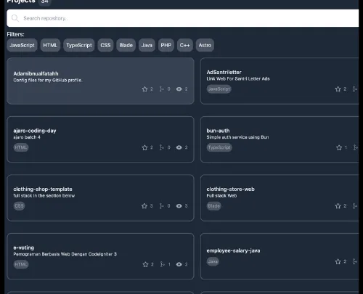Click eye icon on e-voting card
The width and height of the screenshot is (363, 294).
179,264
